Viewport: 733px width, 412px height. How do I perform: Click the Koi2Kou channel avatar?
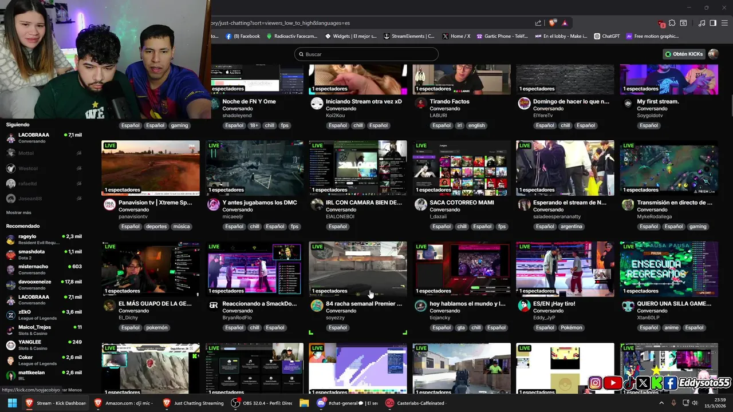pyautogui.click(x=317, y=104)
